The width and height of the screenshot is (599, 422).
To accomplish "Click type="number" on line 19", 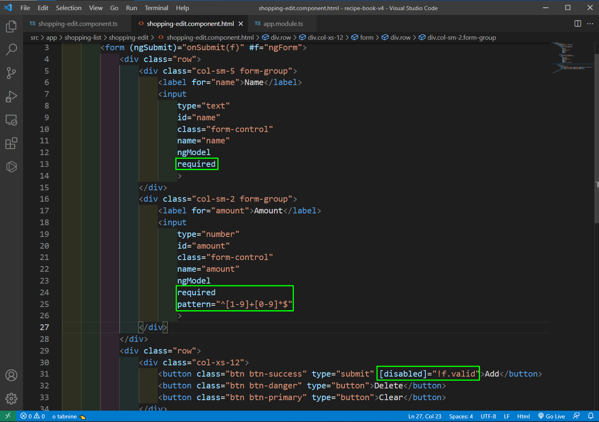I will pyautogui.click(x=208, y=234).
